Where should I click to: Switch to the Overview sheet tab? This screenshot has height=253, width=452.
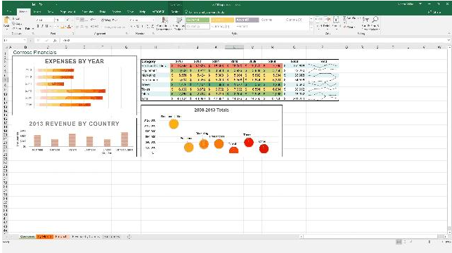[27, 237]
